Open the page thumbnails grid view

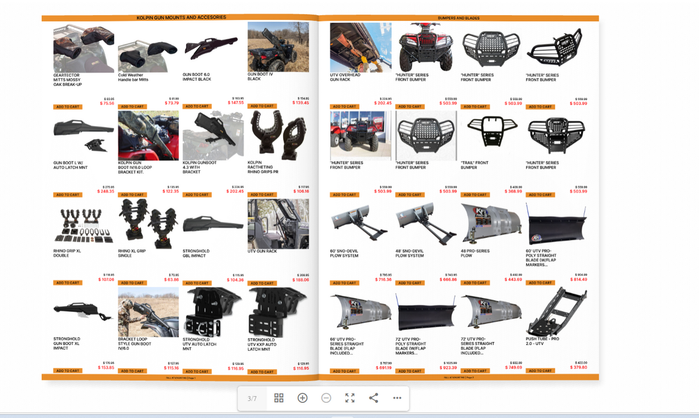[279, 398]
